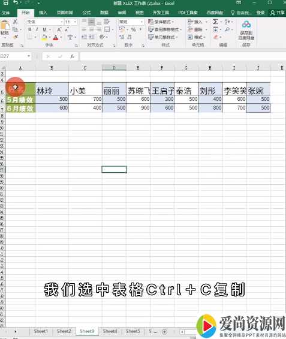This screenshot has width=286, height=339.
Task: Add a new sheet with plus button
Action: coord(165,331)
